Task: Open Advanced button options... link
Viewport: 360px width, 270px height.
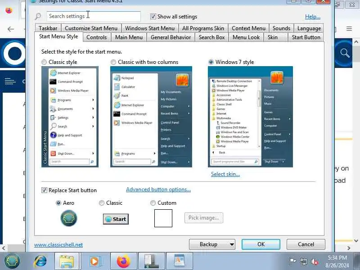Action: [158, 189]
